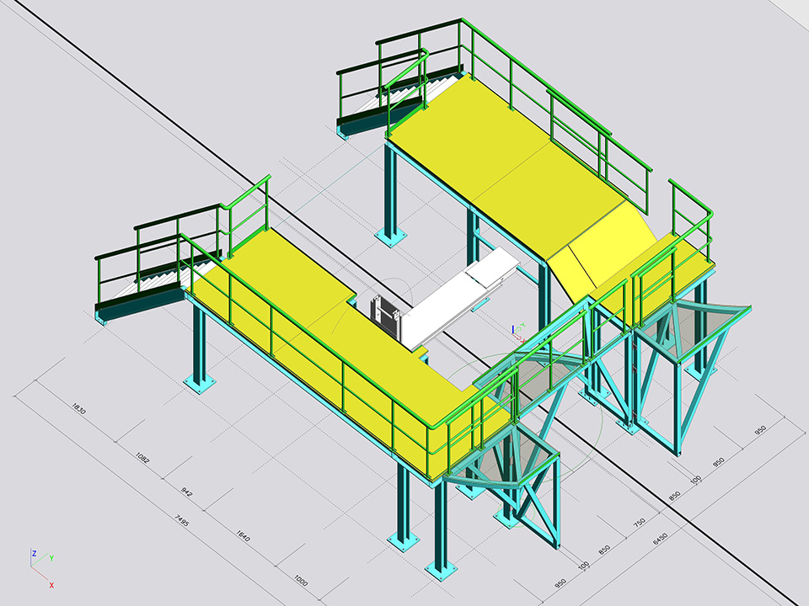Screen dimensions: 809x606
Task: Select the 1000 dimension label
Action: pos(302,580)
